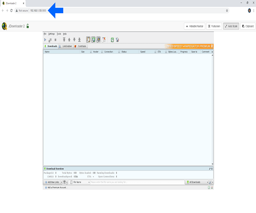
Task: Sort by the Comment column header
Action: [206, 52]
